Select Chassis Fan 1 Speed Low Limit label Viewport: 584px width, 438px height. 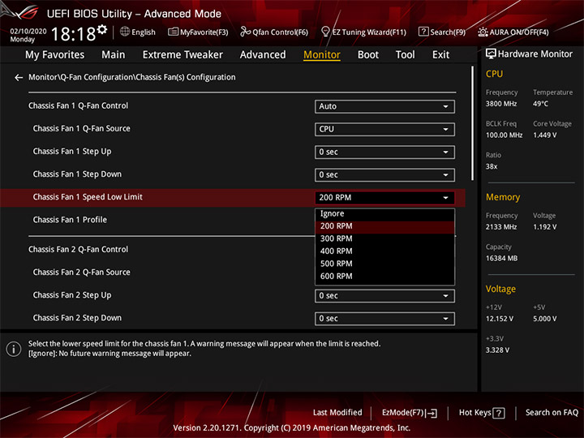pyautogui.click(x=88, y=197)
